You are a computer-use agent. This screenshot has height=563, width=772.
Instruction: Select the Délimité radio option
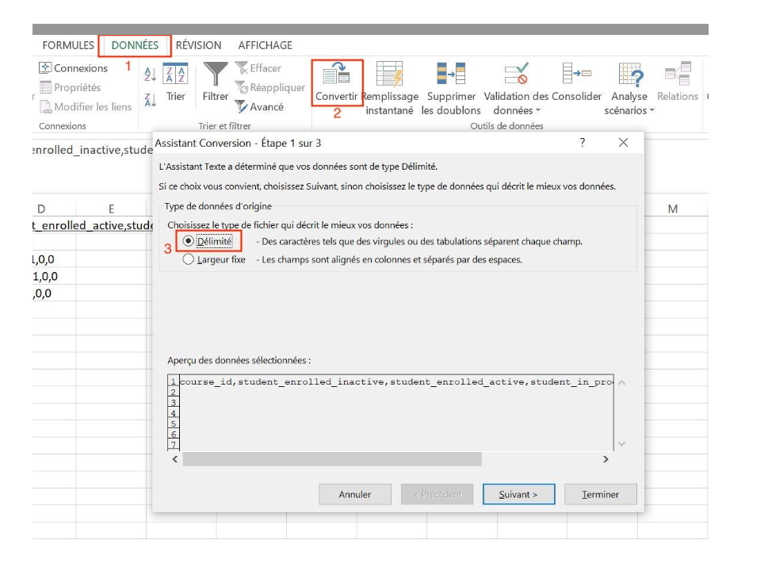(x=188, y=241)
